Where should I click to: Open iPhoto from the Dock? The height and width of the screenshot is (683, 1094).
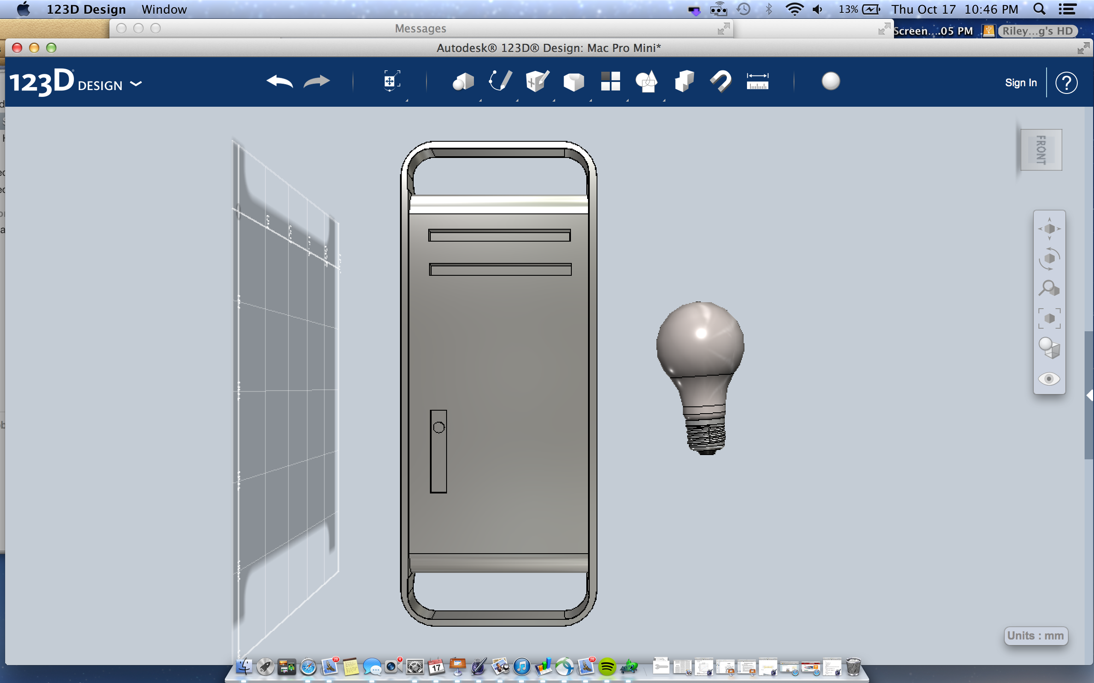pos(500,666)
